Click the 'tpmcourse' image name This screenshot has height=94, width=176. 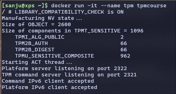[x=152, y=6]
